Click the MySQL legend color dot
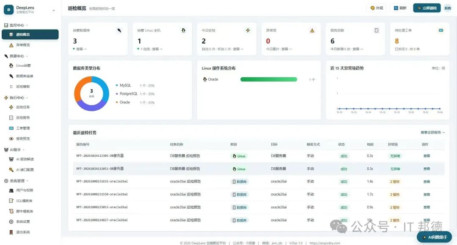 tap(117, 85)
